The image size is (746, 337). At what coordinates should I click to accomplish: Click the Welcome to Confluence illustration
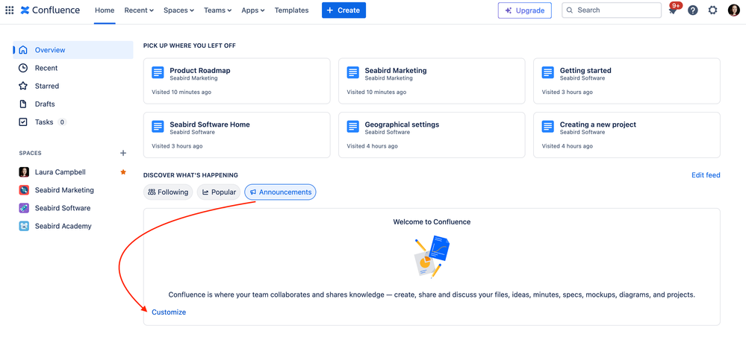click(x=432, y=257)
